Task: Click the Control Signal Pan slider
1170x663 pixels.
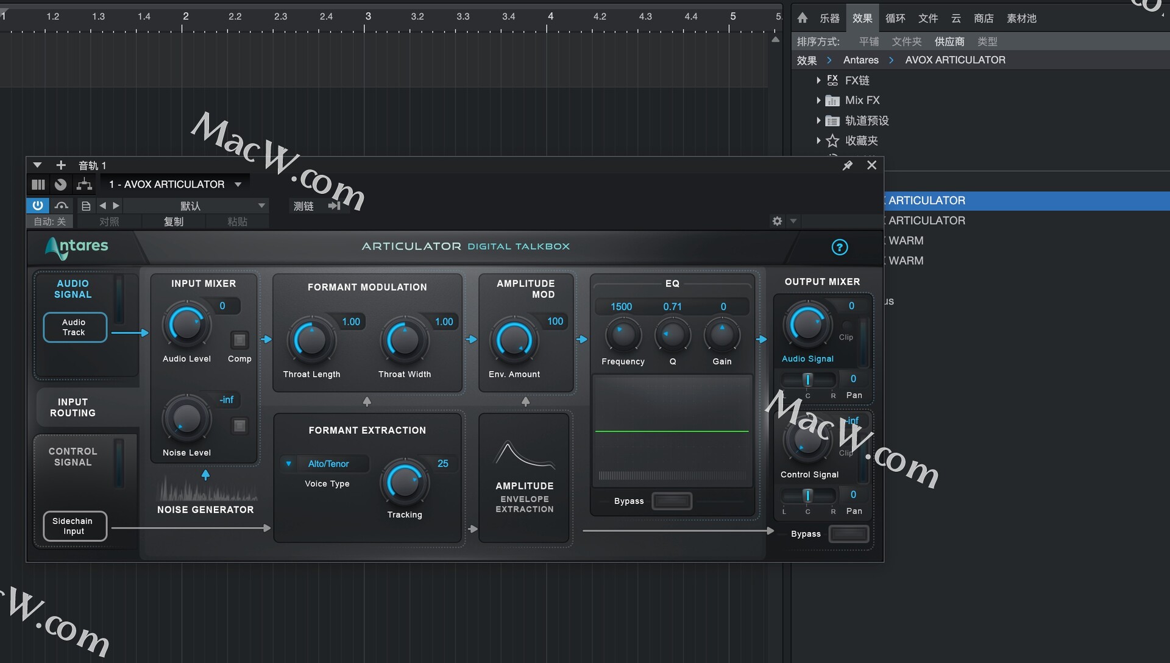Action: pyautogui.click(x=808, y=495)
